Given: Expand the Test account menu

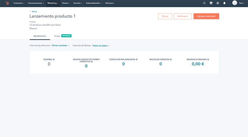Looking at the screenshot, I should 241,3.
